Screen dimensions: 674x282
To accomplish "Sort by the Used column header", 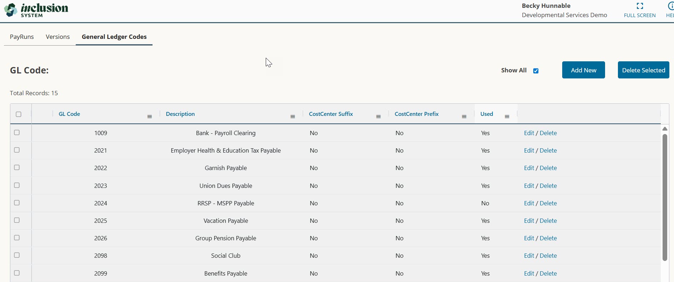I will coord(487,114).
